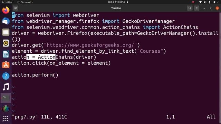Open volume speaker icon in top bar
221x124 pixels.
205,2
